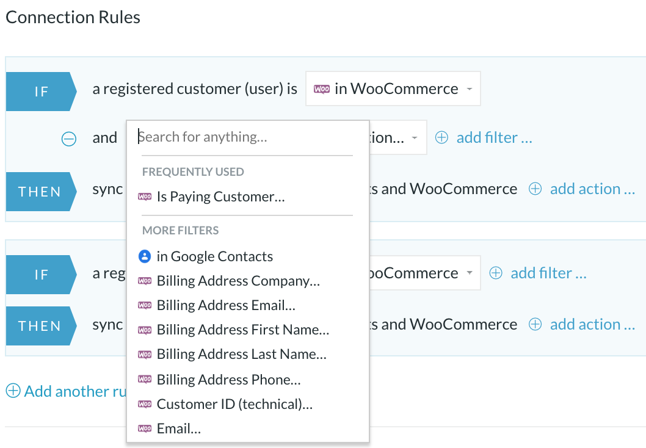The width and height of the screenshot is (646, 448).
Task: Click Woo icon next to the Email filter
Action: 145,428
